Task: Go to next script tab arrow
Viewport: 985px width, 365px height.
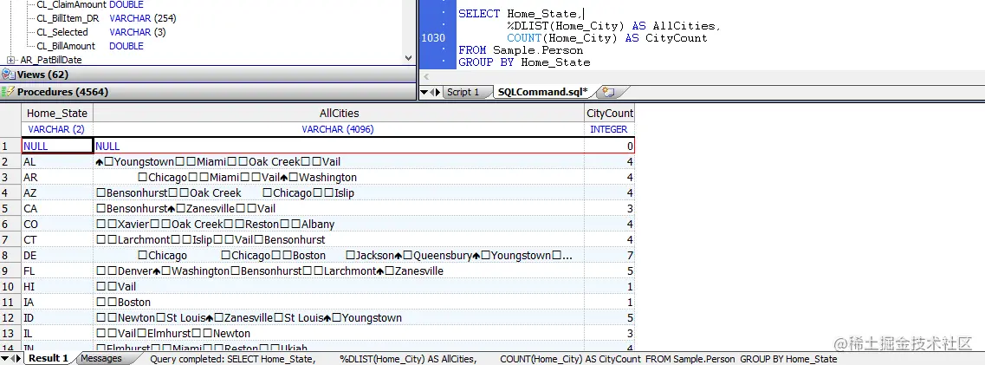Action: click(x=437, y=93)
